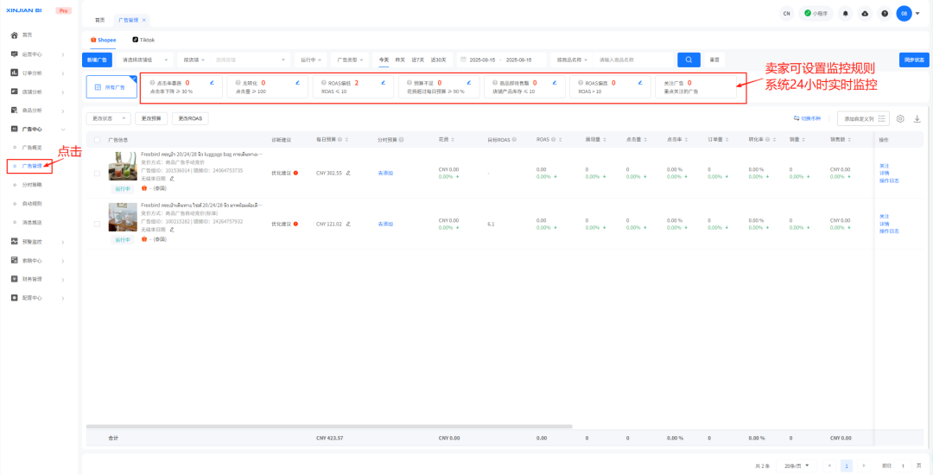Click the 请输入商品名称 search input field
The height and width of the screenshot is (475, 933).
(x=633, y=60)
